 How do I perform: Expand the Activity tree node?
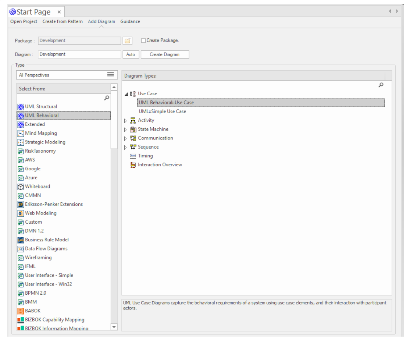[x=125, y=121]
